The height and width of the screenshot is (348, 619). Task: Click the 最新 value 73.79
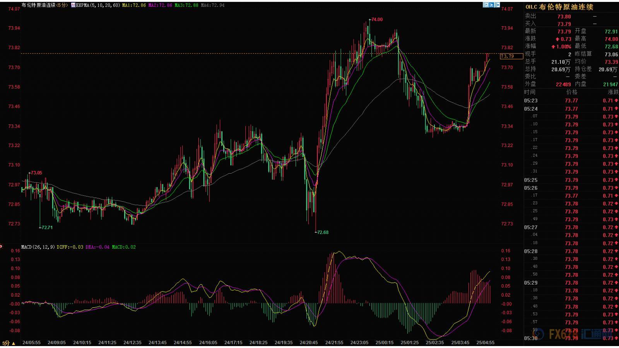pyautogui.click(x=564, y=32)
